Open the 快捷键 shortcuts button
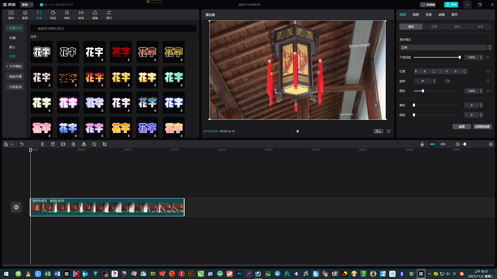This screenshot has height=279, width=497. [x=428, y=5]
